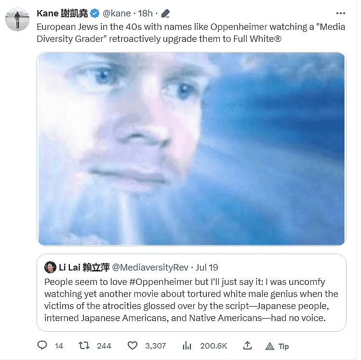The height and width of the screenshot is (360, 361).
Task: Click the Tip button
Action: tap(277, 346)
